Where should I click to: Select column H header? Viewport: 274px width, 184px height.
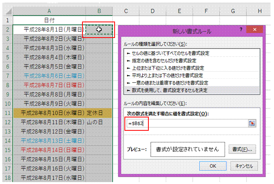click(x=259, y=11)
